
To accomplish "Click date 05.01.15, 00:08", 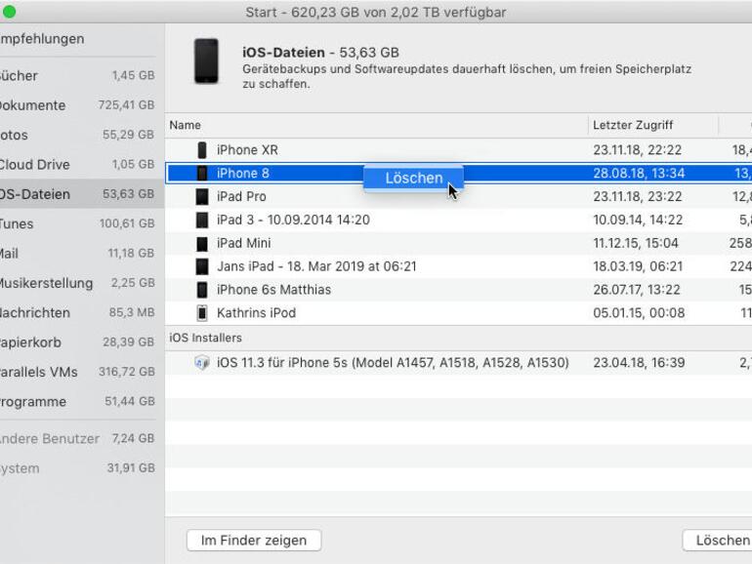I will (639, 313).
